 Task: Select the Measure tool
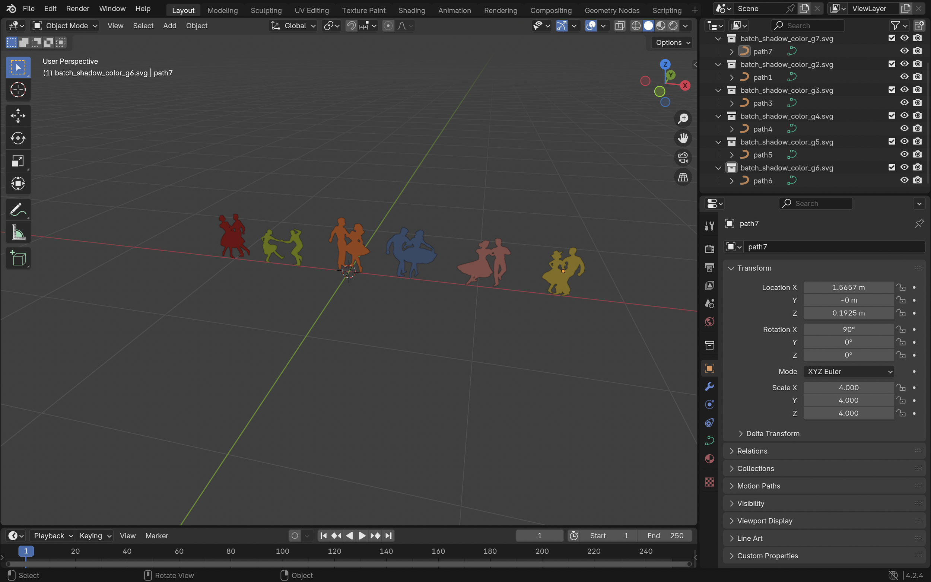18,232
